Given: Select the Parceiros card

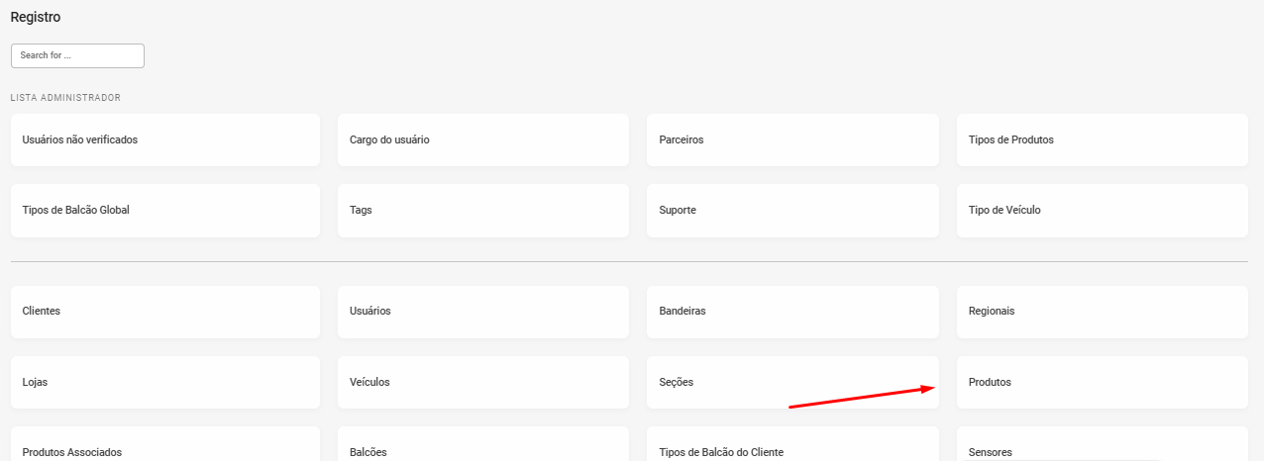Looking at the screenshot, I should click(791, 139).
